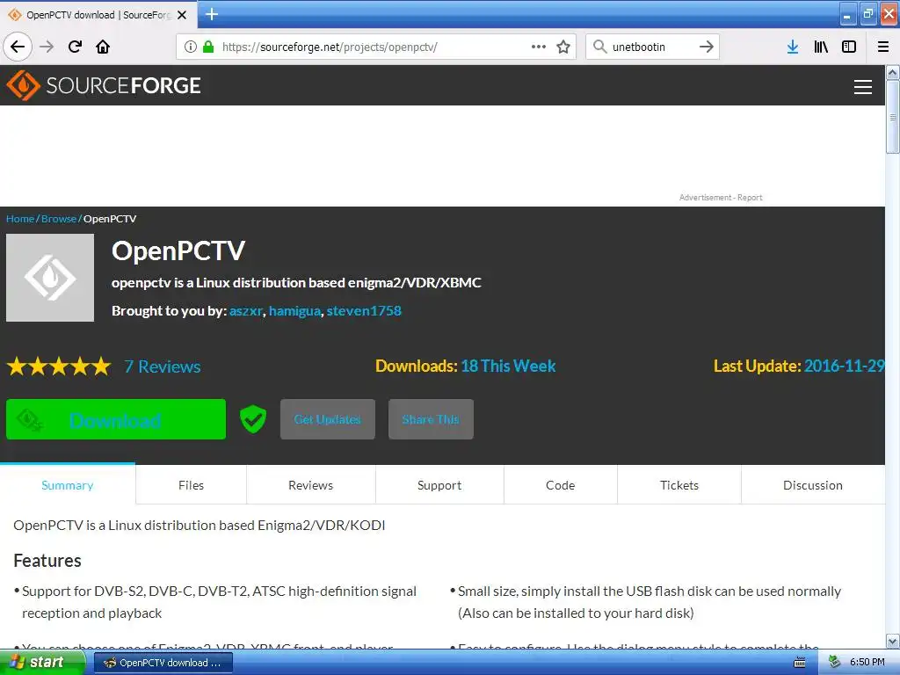Open author steven1758 profile link
This screenshot has width=900, height=675.
pyautogui.click(x=364, y=311)
